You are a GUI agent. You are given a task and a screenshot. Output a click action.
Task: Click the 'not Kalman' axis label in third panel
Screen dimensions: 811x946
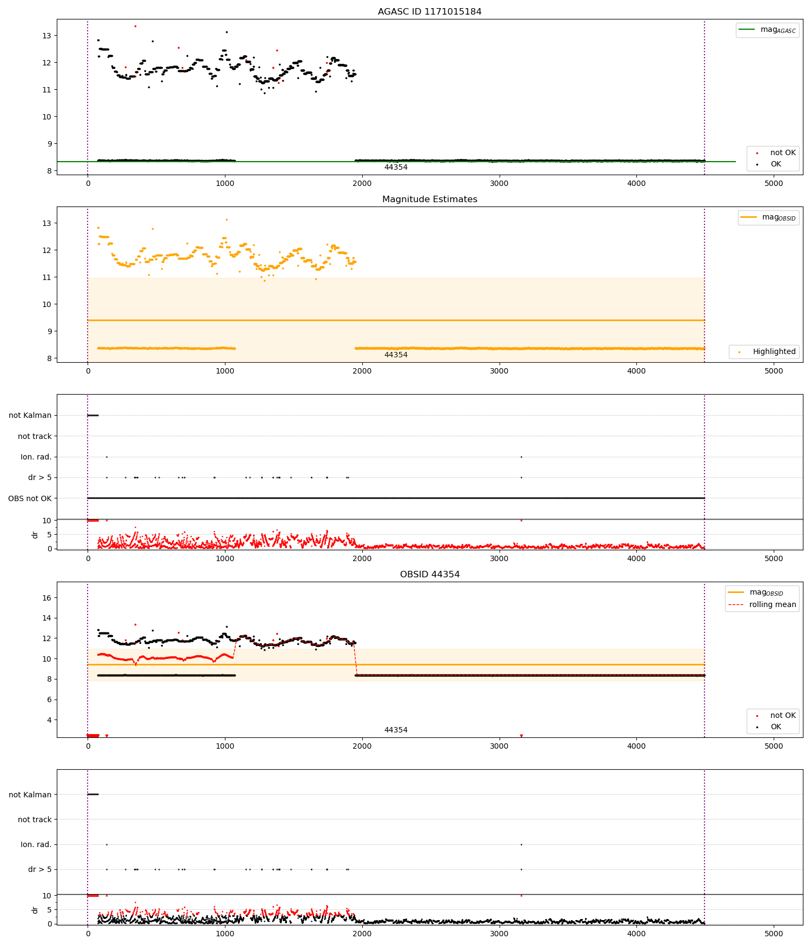point(30,415)
